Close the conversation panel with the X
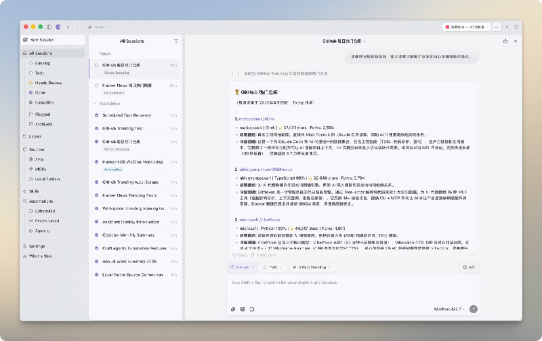542x341 pixels. pyautogui.click(x=516, y=41)
